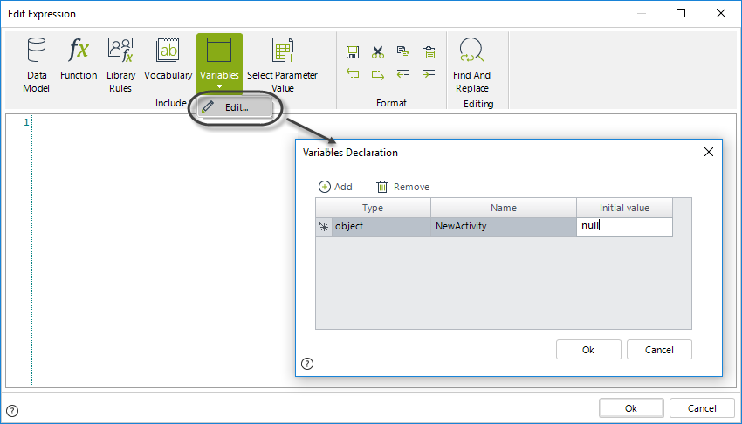
Task: Click the Undo arrow icon
Action: tap(353, 75)
